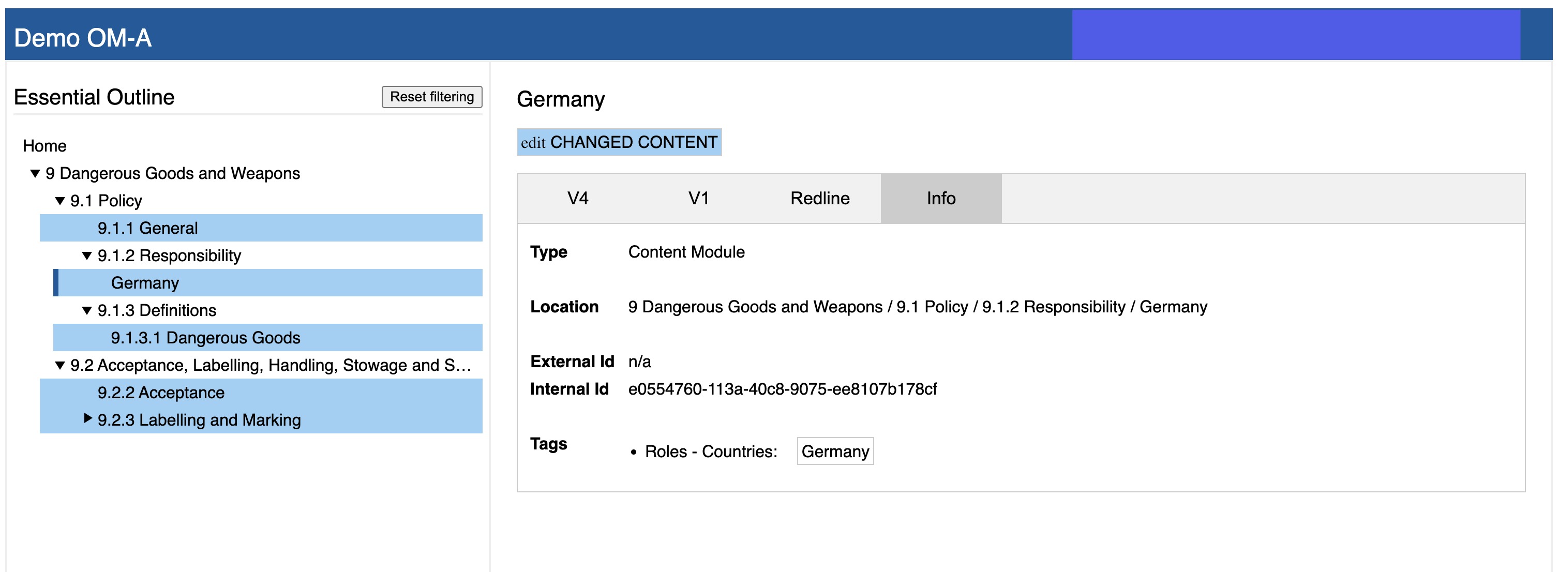Collapse the 9.2 Acceptance, Labelling section arrow
Image resolution: width=1559 pixels, height=572 pixels.
(60, 366)
